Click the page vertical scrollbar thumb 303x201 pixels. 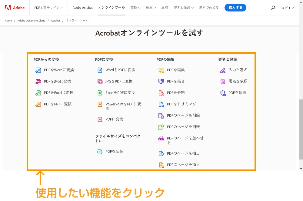tap(301, 129)
